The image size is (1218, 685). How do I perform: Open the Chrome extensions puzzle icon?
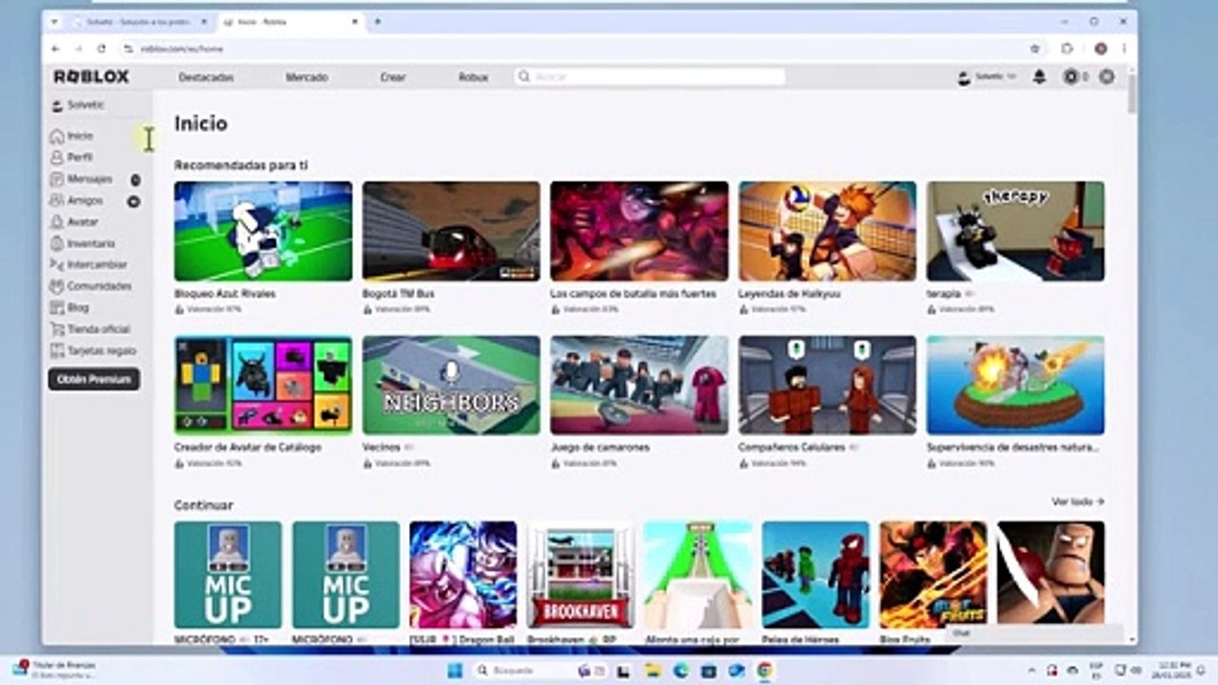(1067, 49)
